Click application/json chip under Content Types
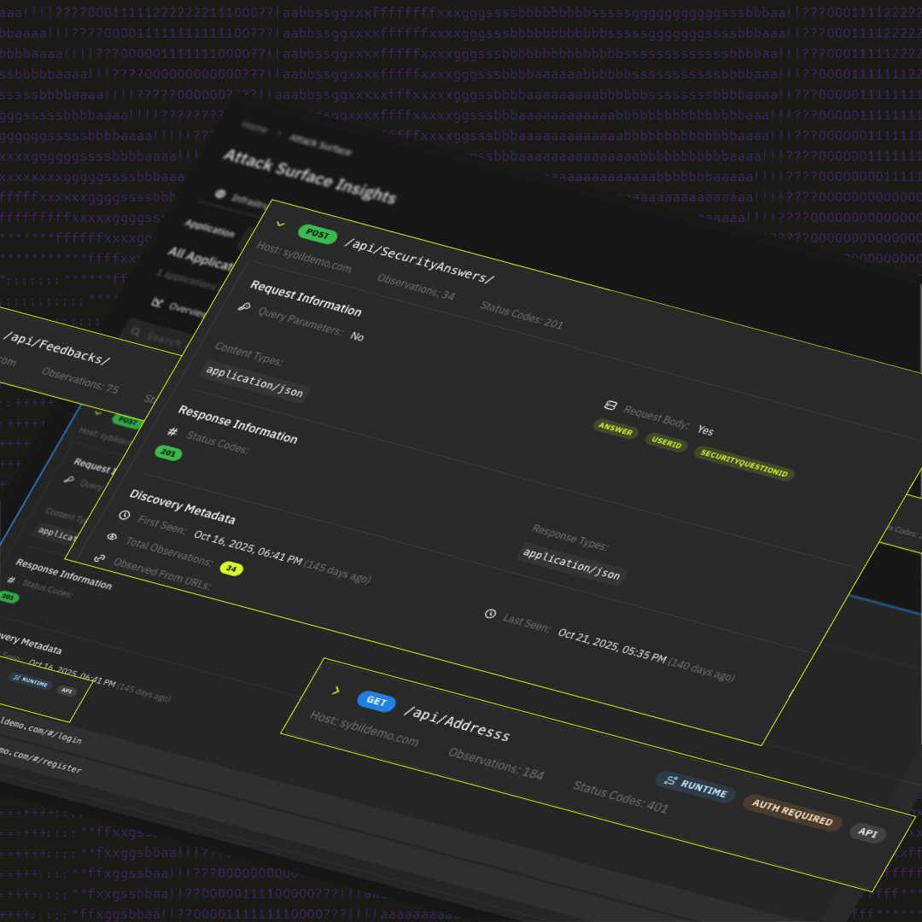This screenshot has width=922, height=922. (x=254, y=381)
